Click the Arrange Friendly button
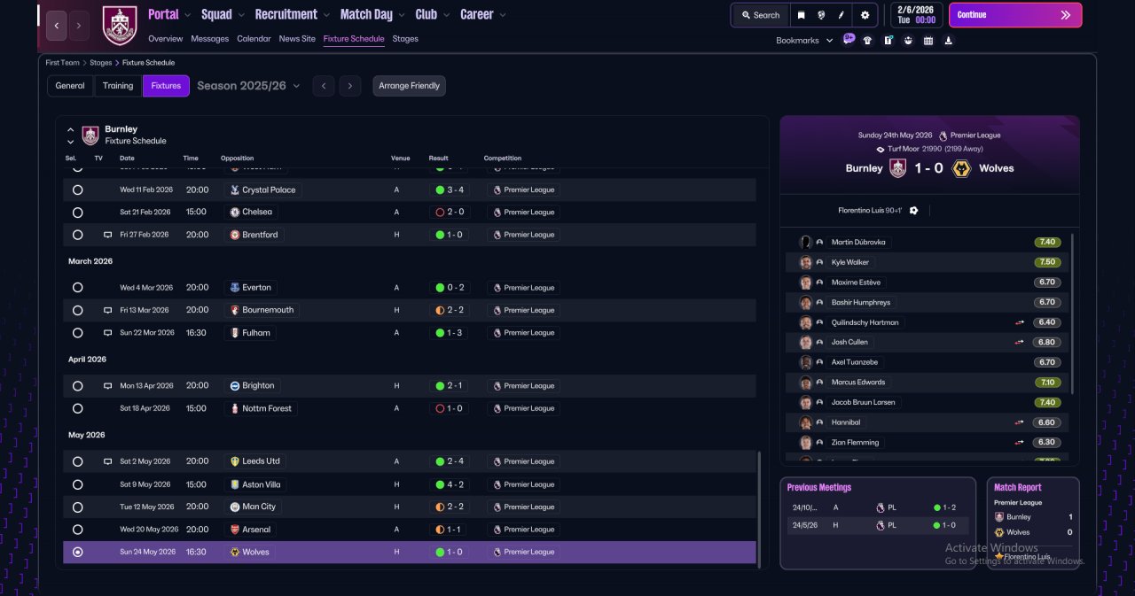 pyautogui.click(x=409, y=86)
